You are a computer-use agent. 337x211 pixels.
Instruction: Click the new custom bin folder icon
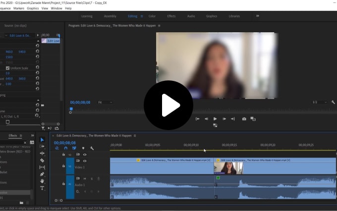[x=21, y=203]
